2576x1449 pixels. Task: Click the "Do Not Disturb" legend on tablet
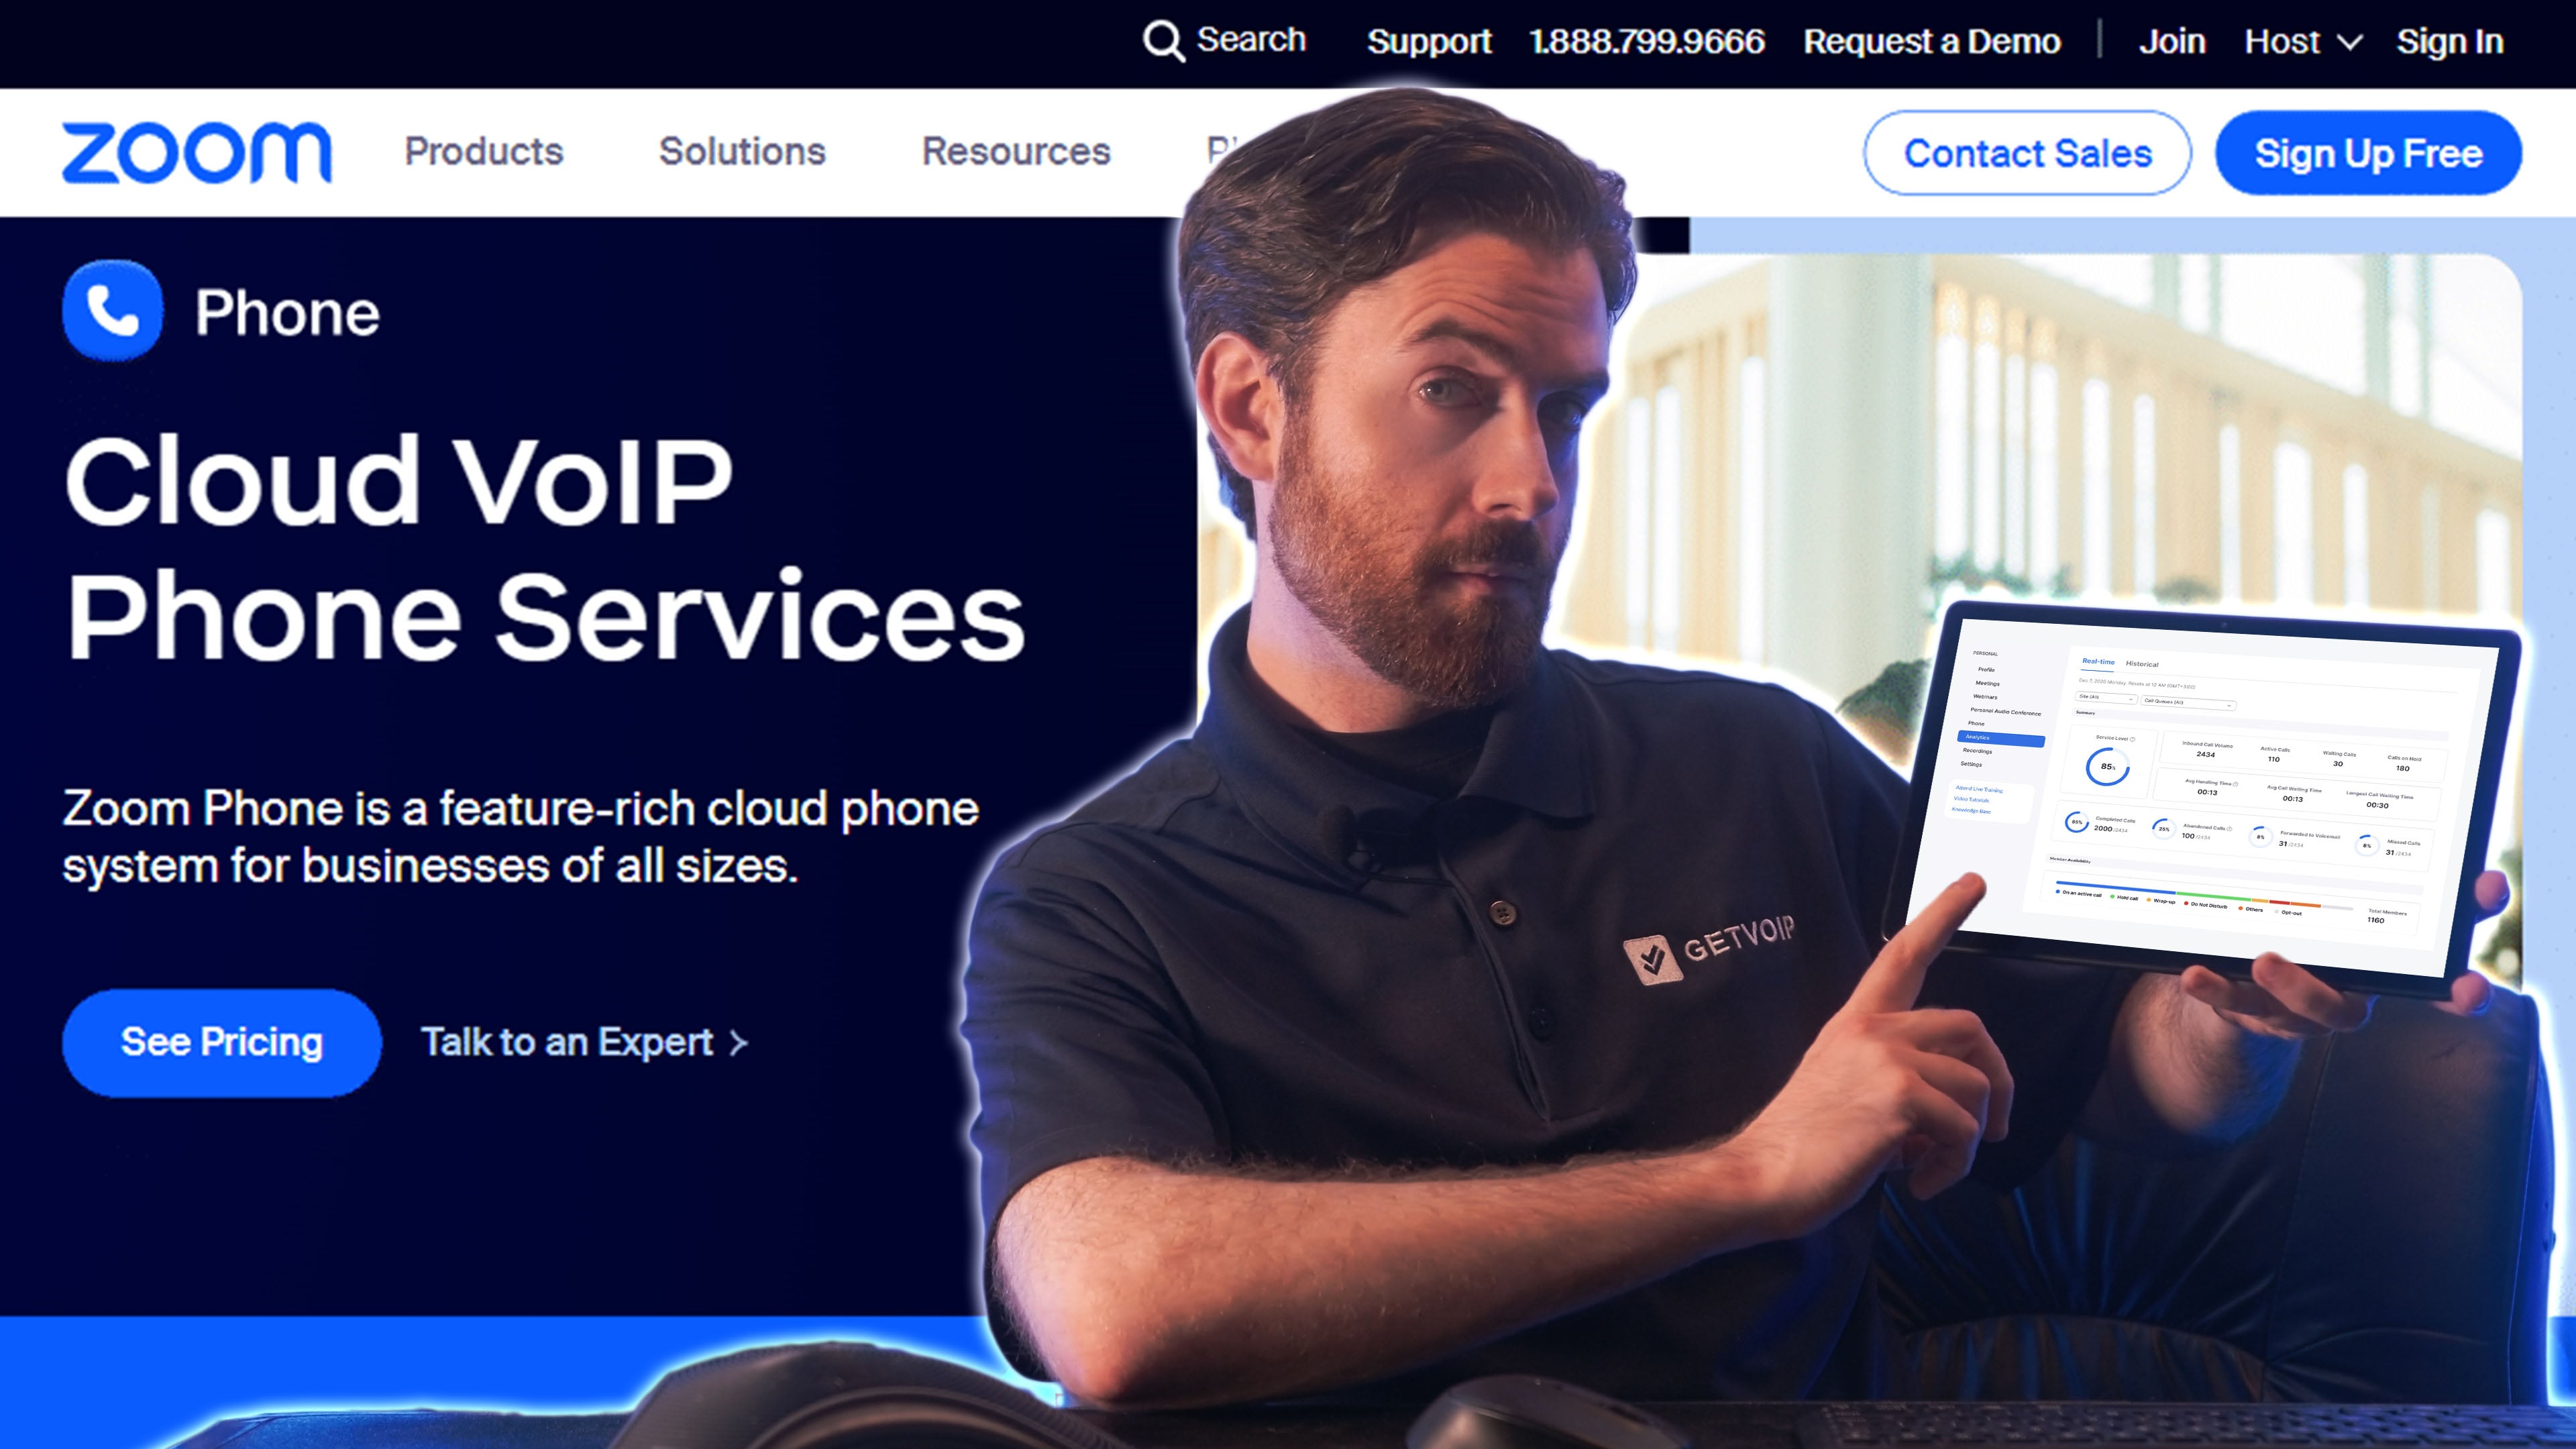point(2205,905)
